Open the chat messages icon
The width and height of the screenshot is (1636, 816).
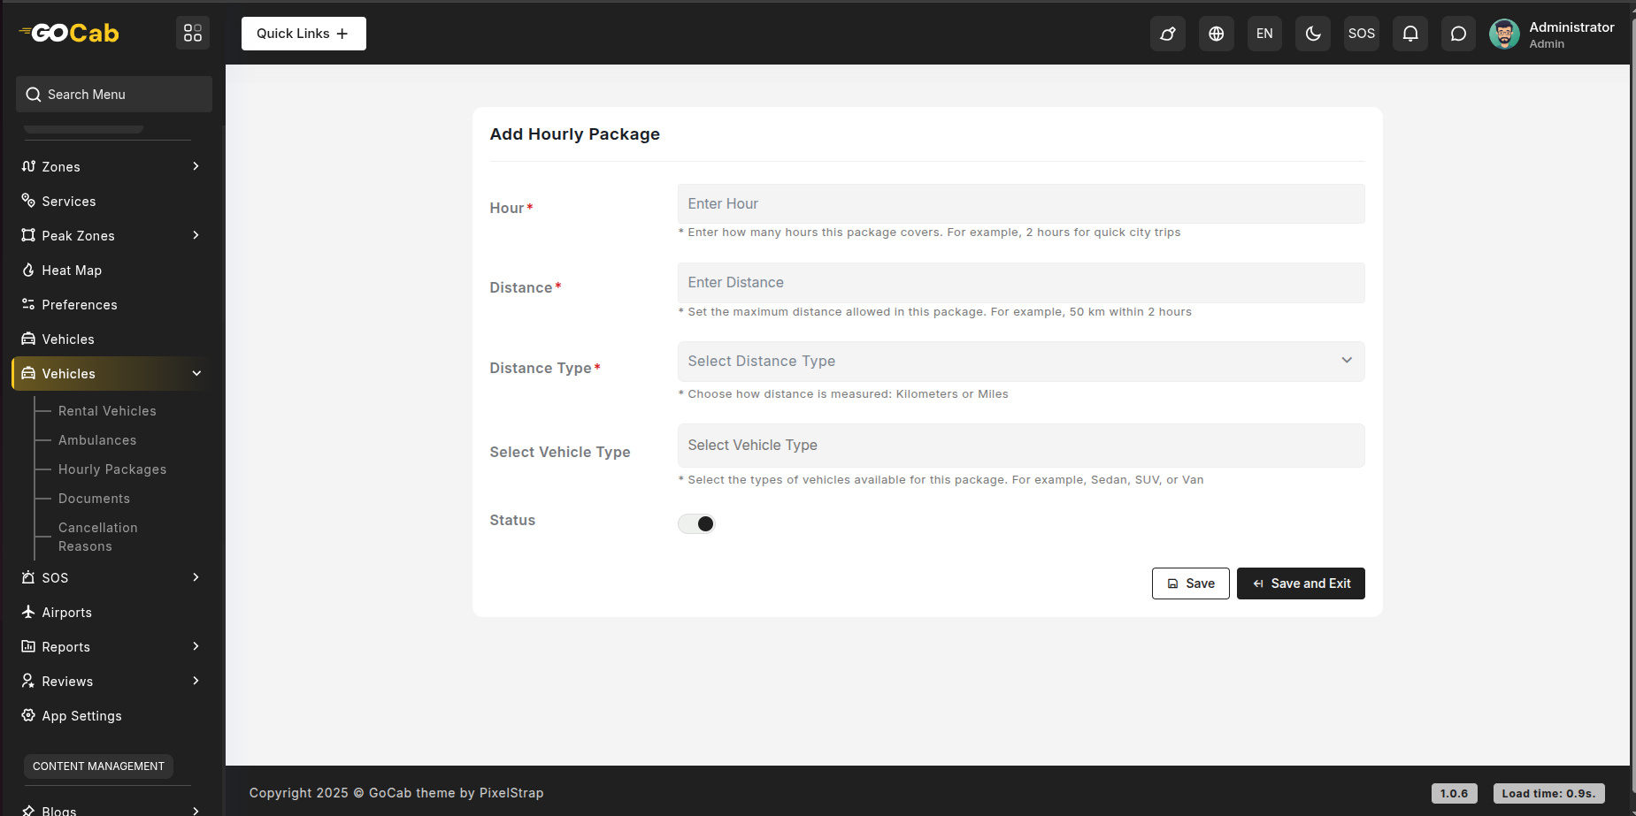point(1458,34)
